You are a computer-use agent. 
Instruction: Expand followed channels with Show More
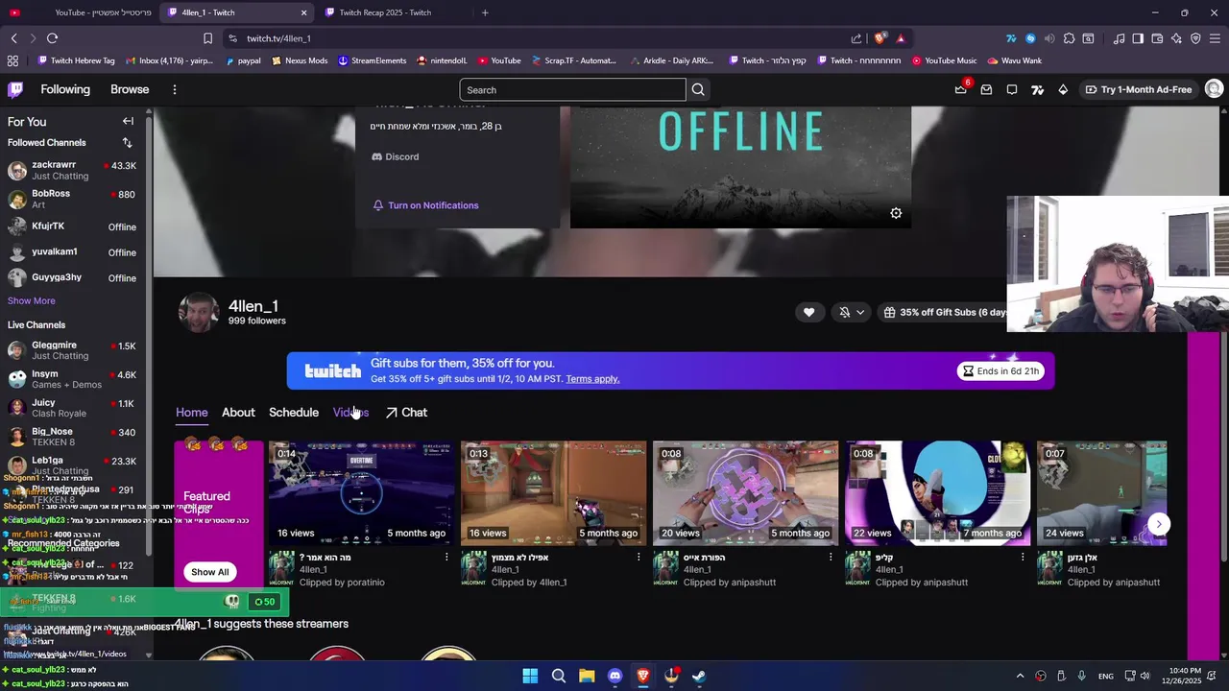tap(32, 301)
